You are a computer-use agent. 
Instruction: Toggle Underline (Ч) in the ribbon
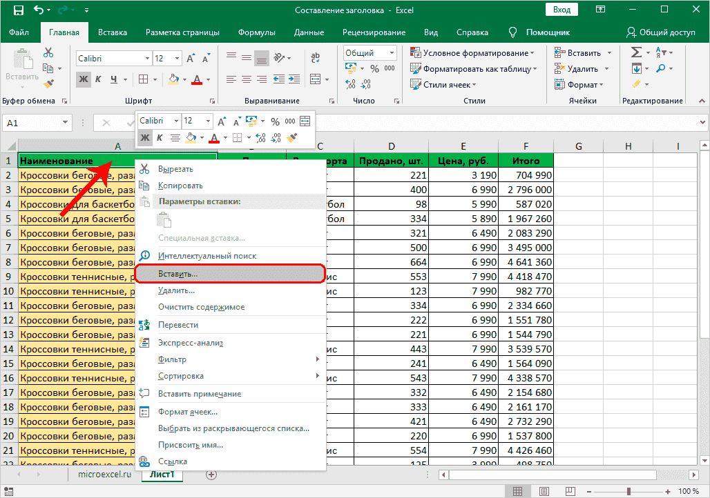(x=114, y=79)
